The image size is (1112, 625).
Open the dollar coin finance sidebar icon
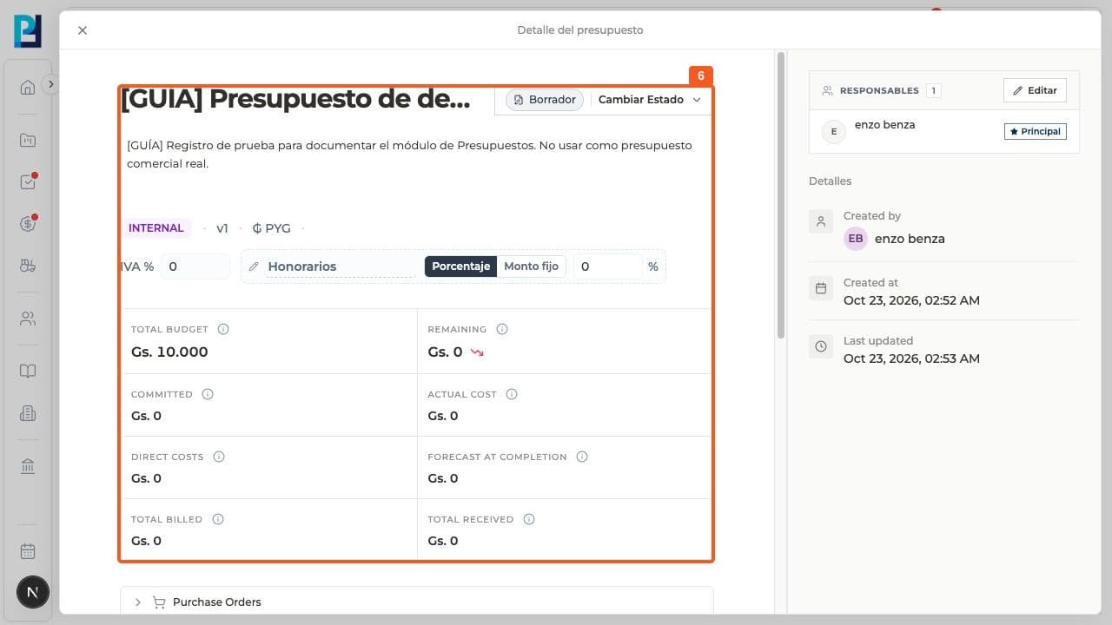(28, 224)
